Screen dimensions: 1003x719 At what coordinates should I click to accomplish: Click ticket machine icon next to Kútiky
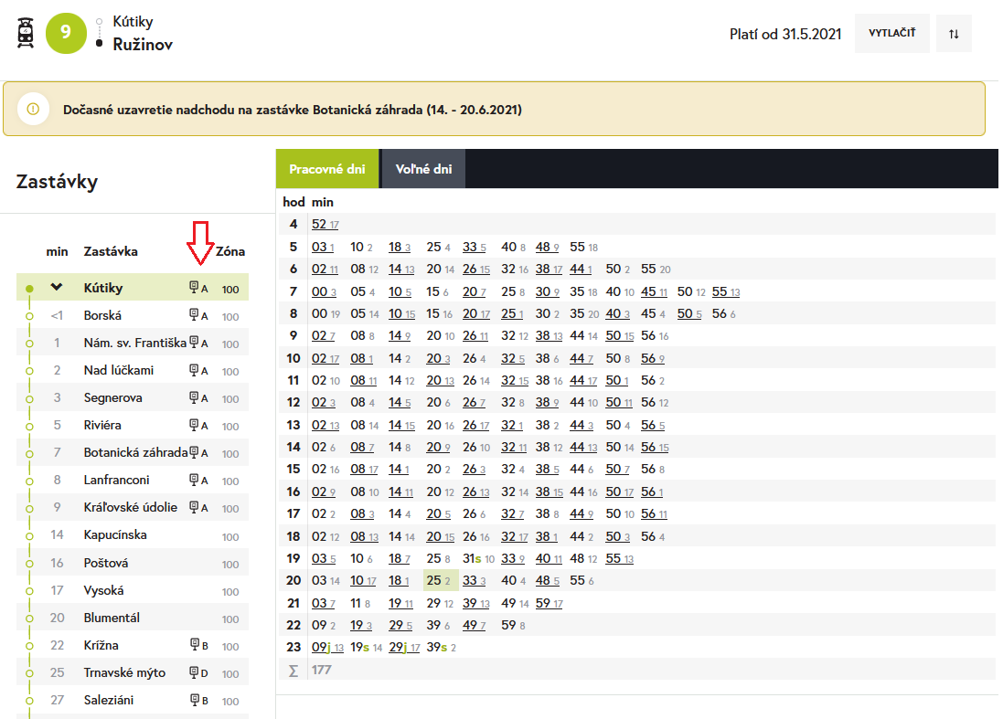coord(194,289)
